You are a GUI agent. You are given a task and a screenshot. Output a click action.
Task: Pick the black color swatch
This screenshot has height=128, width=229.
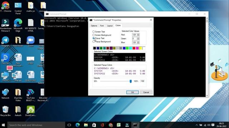coord(94,48)
